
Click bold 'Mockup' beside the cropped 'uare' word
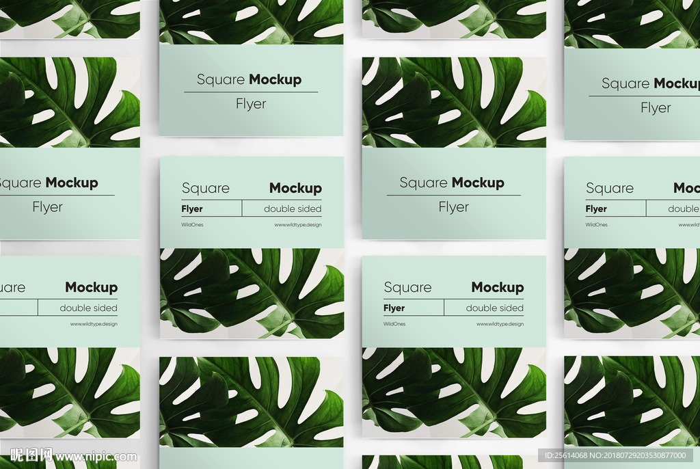pos(92,287)
